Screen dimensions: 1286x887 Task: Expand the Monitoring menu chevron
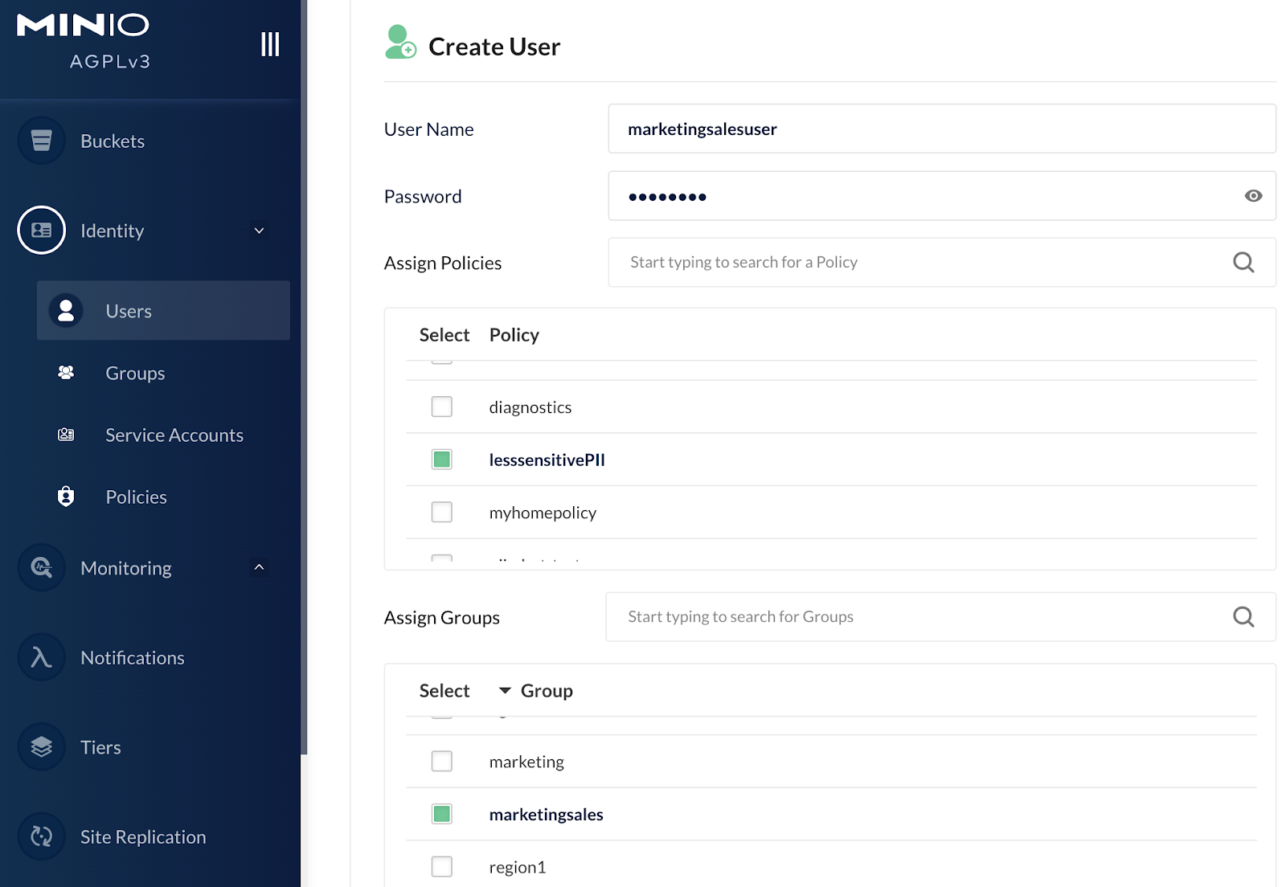[x=259, y=567]
